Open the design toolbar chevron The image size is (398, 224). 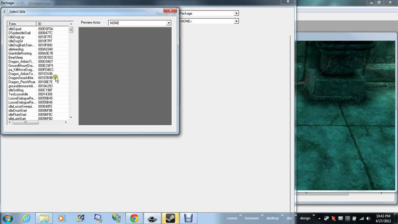tap(313, 215)
